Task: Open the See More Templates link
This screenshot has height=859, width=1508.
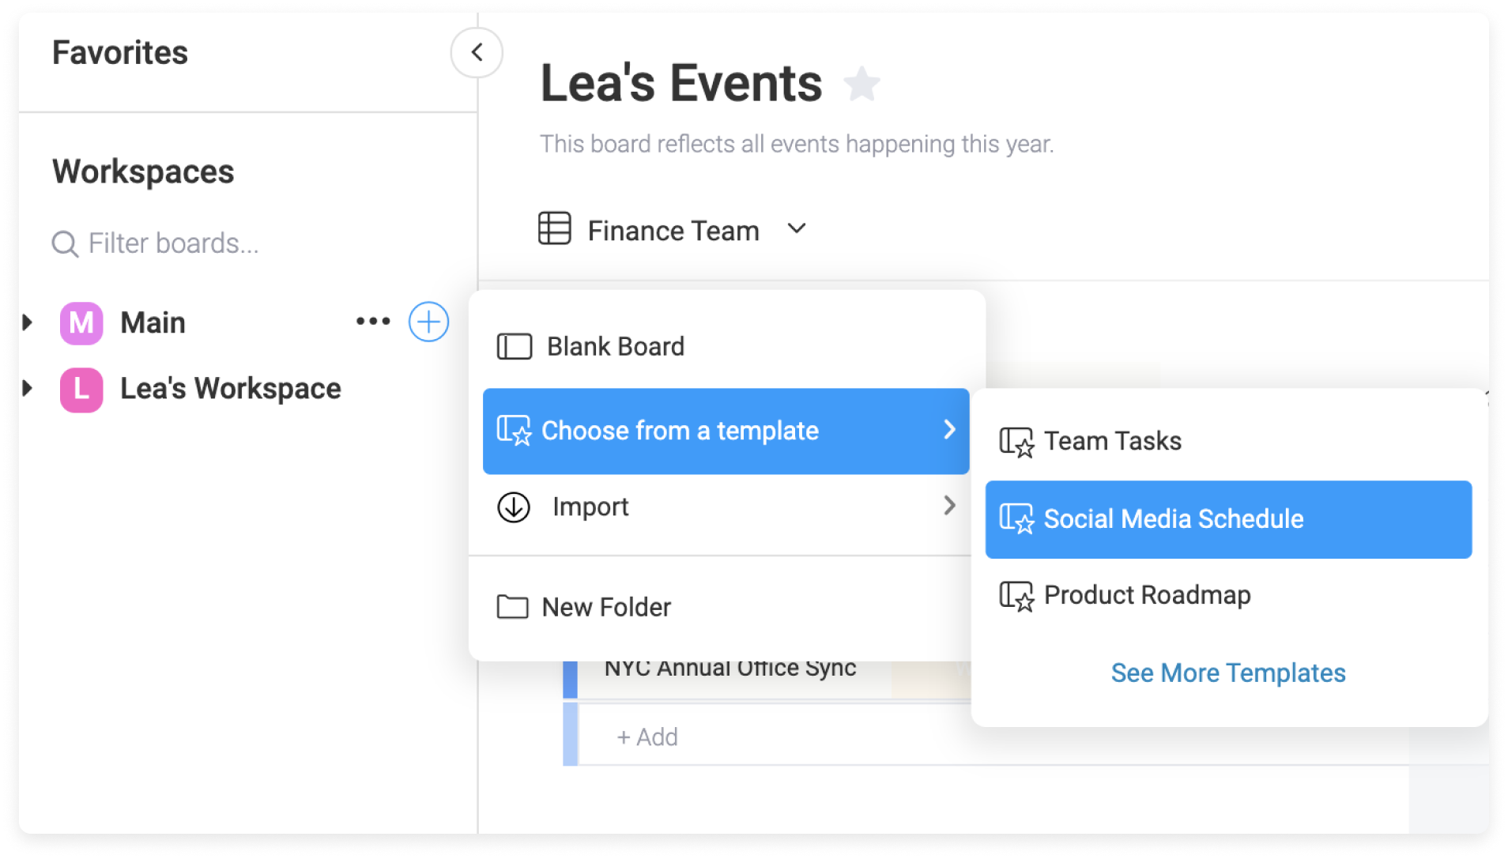Action: pyautogui.click(x=1228, y=673)
